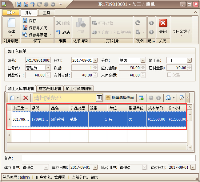
Task: Click the undo arrow in quick access toolbar
Action: pos(32,4)
